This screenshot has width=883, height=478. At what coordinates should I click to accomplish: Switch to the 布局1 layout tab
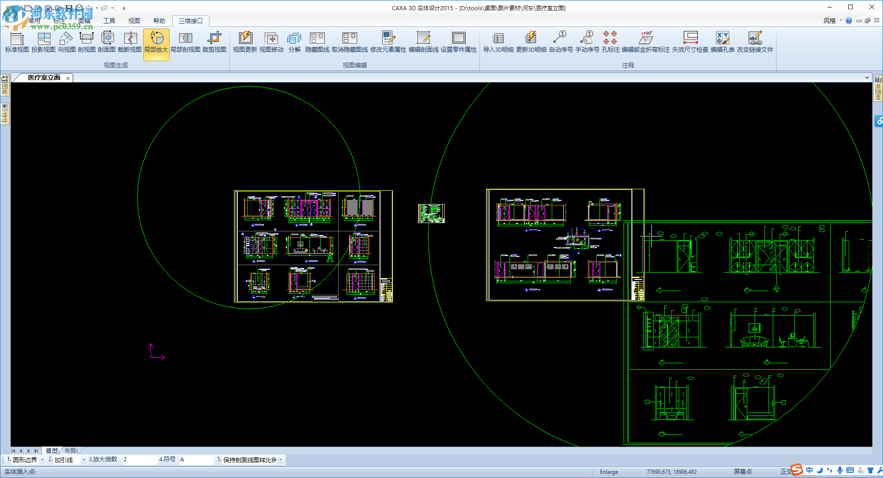71,451
